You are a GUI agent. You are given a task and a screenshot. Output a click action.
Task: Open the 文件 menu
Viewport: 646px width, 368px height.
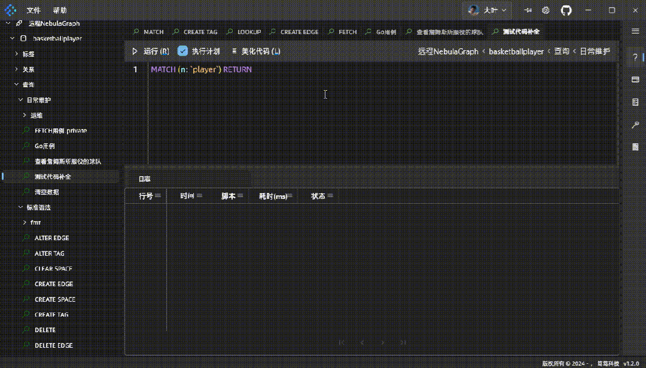[33, 10]
